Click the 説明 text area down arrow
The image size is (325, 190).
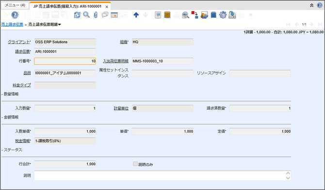(288, 178)
